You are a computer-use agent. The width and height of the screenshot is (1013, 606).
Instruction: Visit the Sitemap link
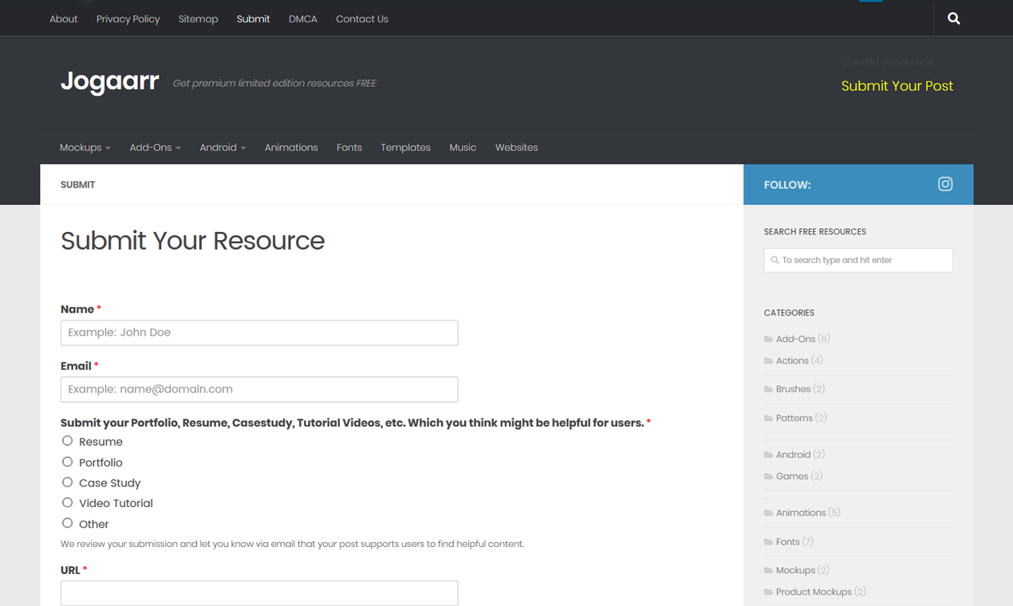pyautogui.click(x=198, y=19)
